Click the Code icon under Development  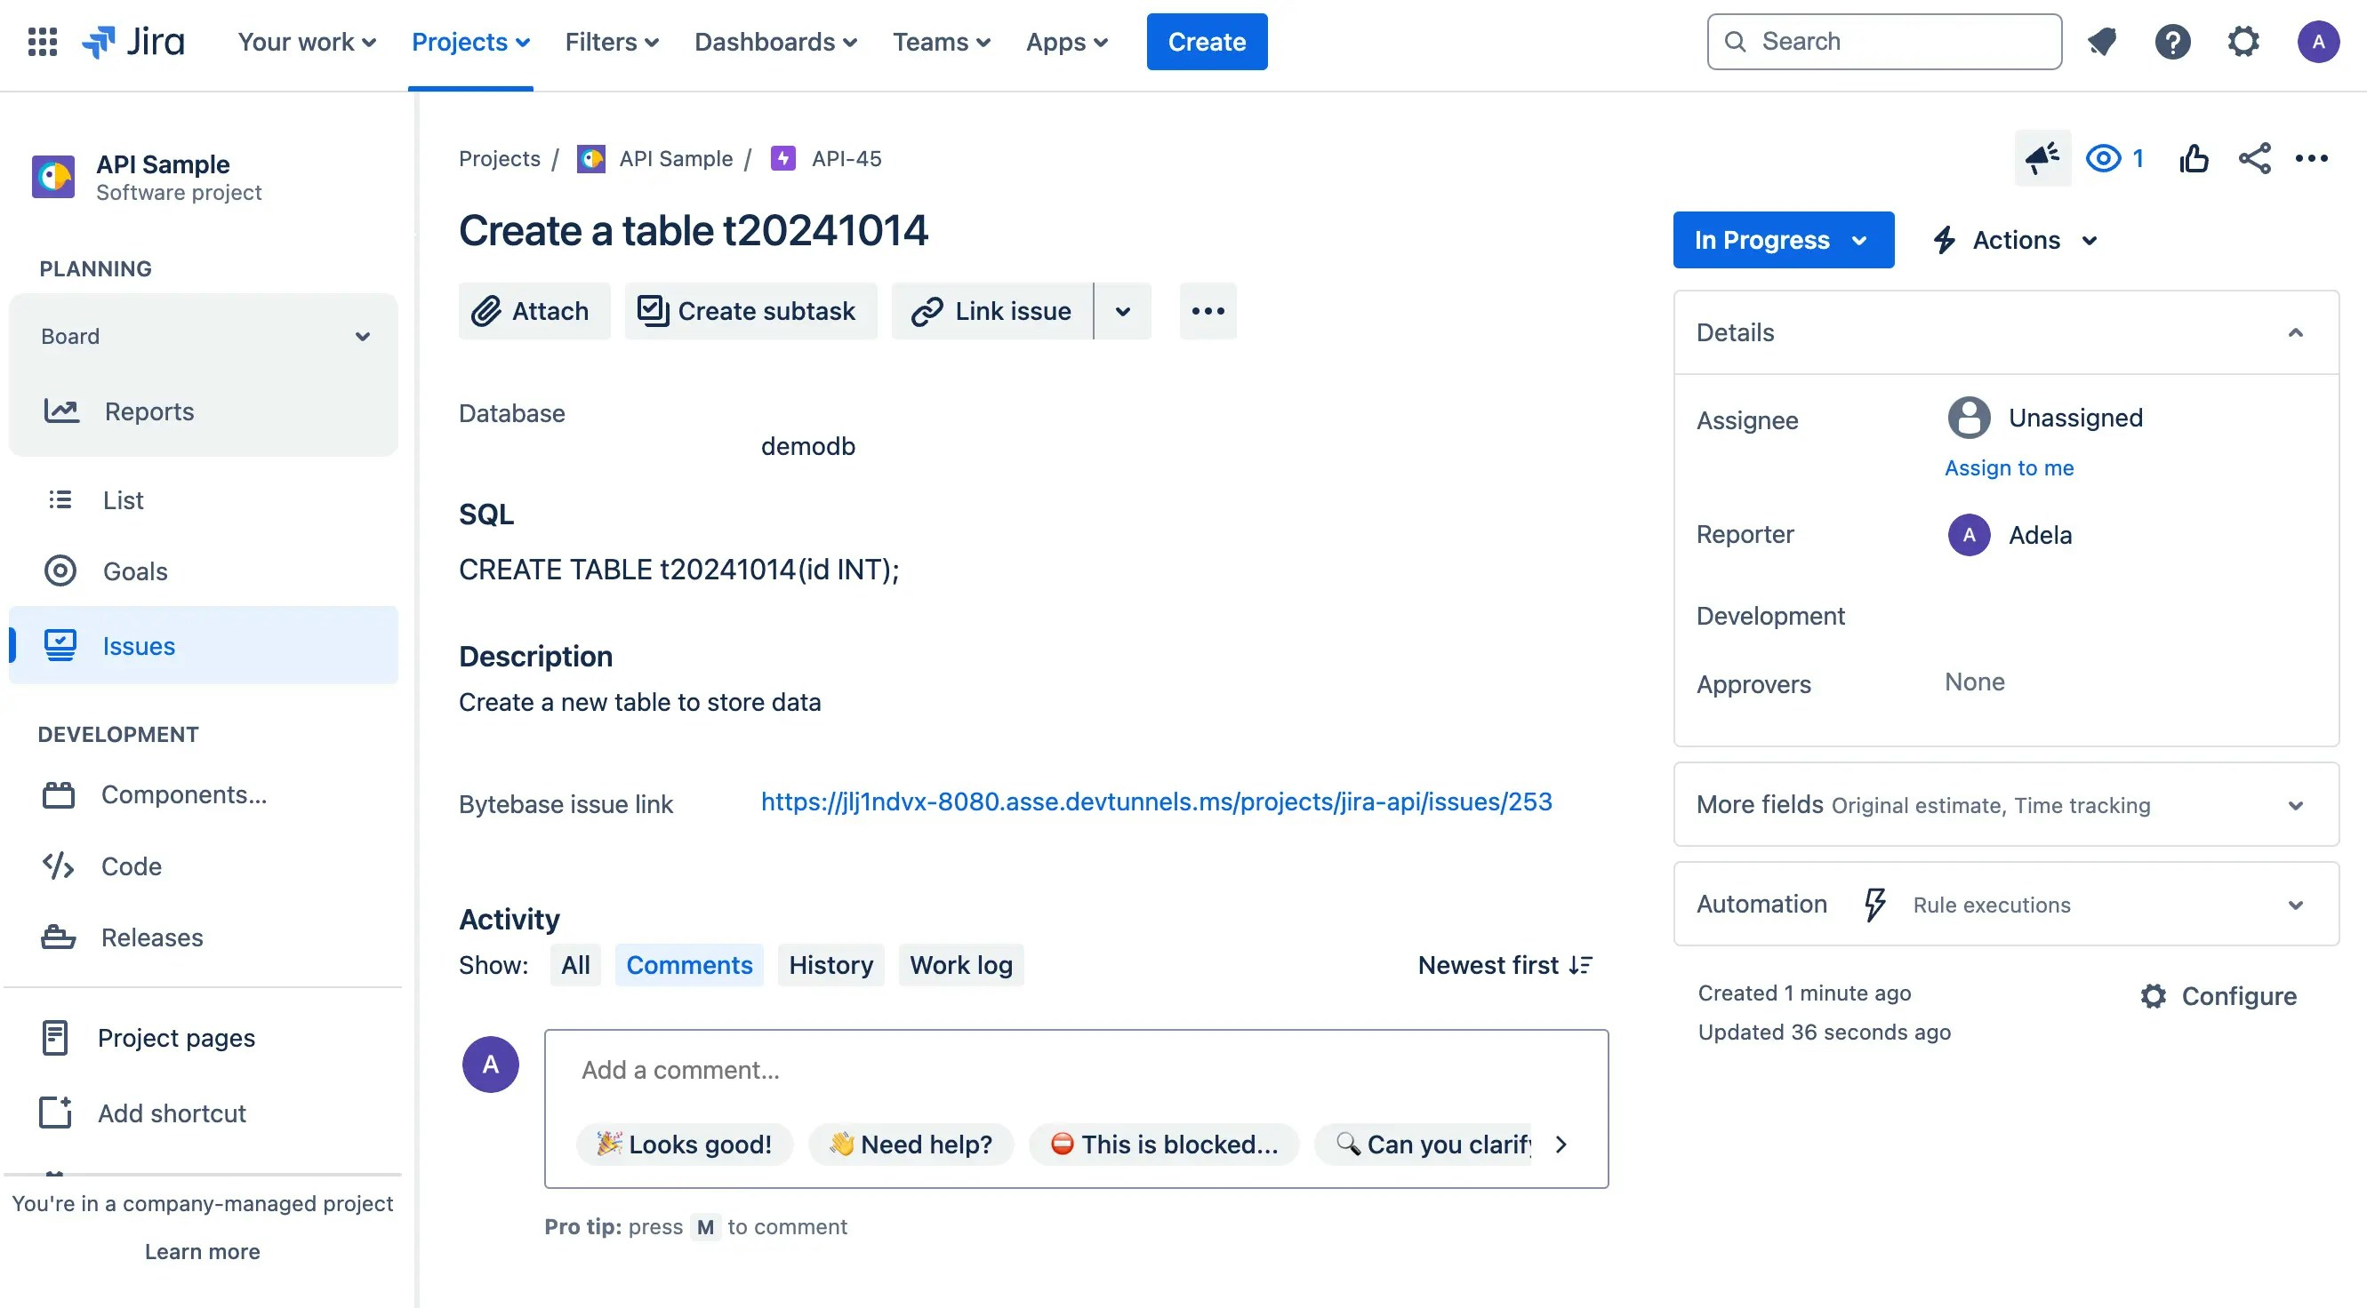pos(57,865)
